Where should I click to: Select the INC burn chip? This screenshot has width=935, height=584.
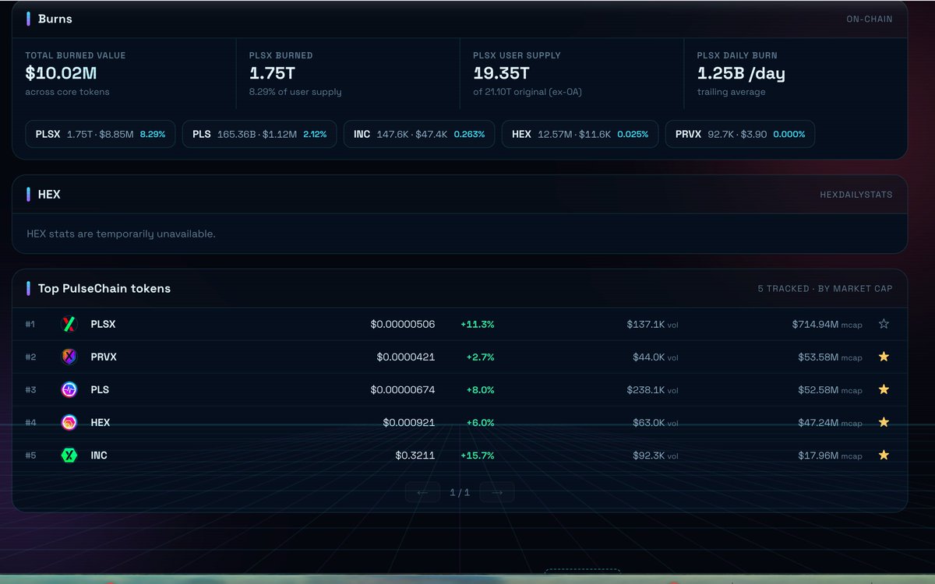419,134
